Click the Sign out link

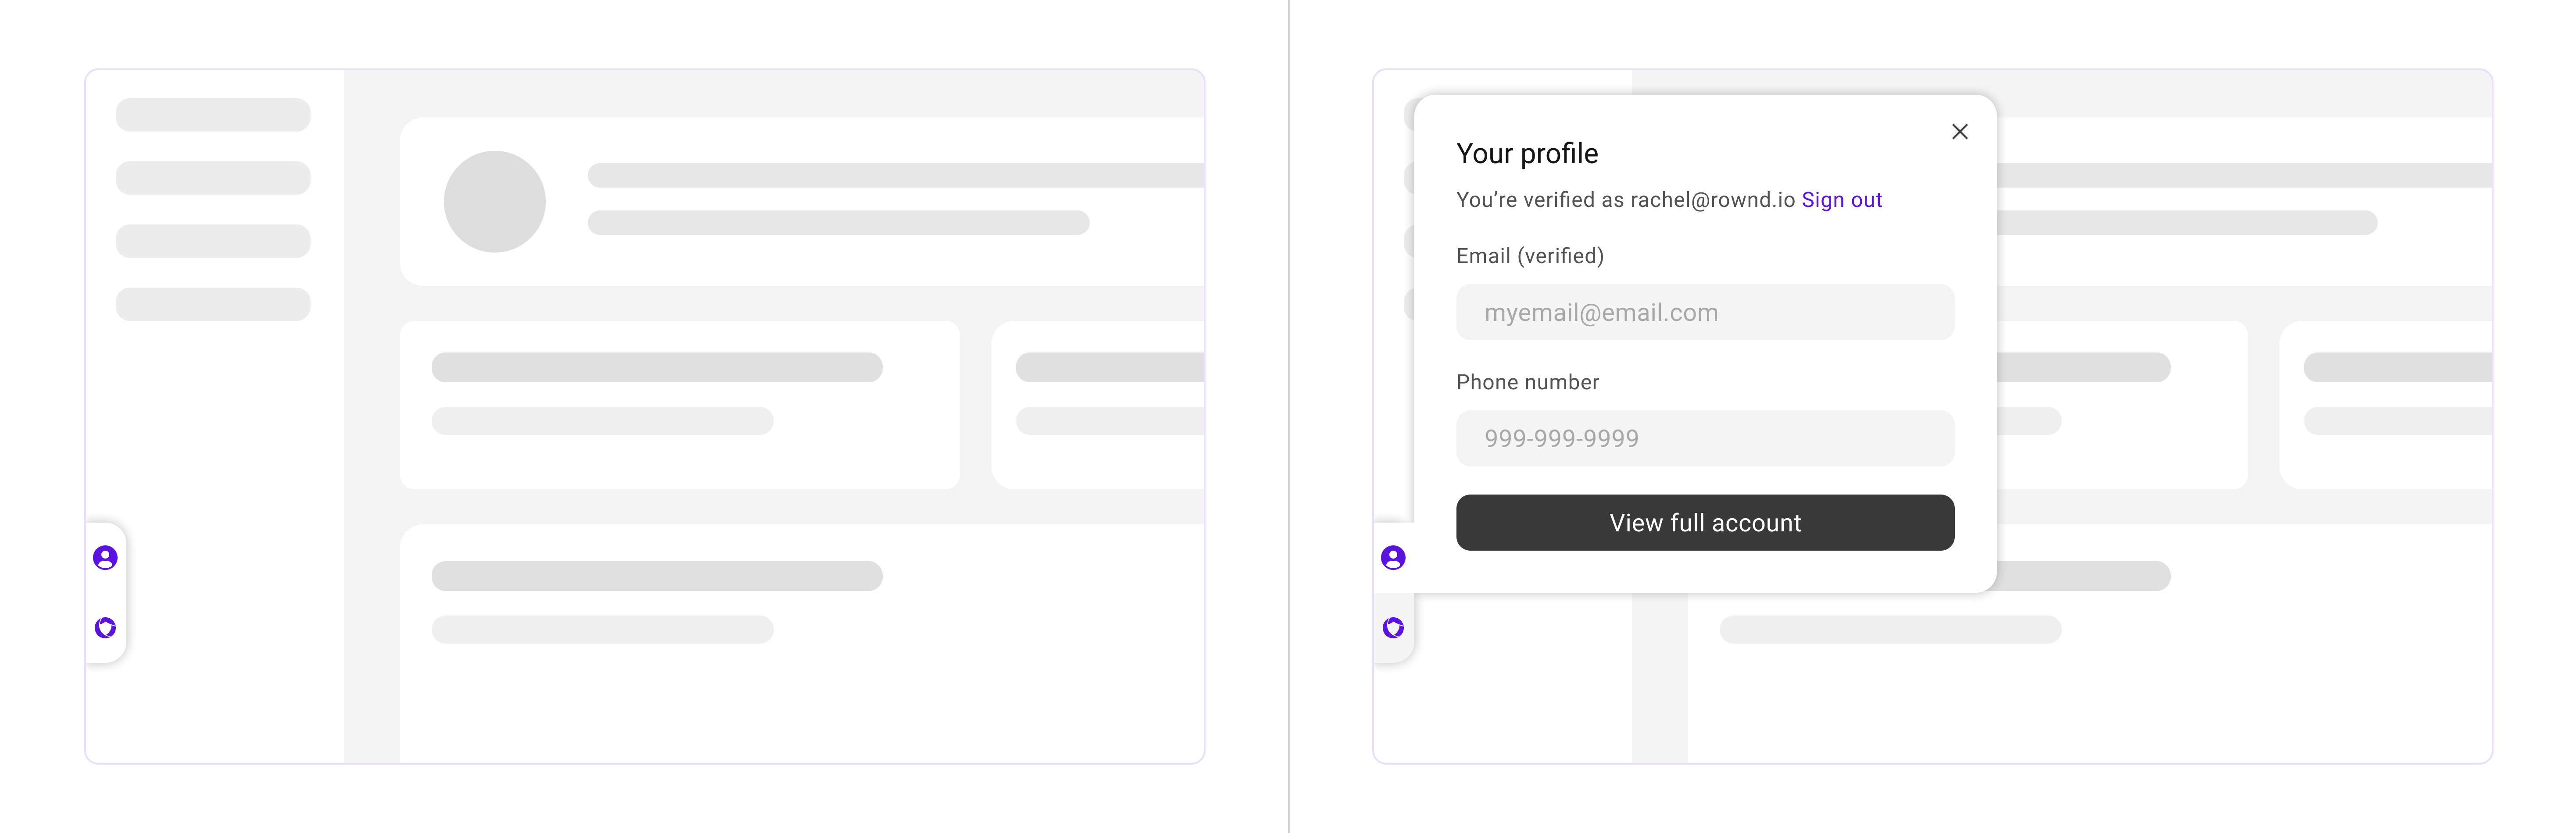[1842, 200]
